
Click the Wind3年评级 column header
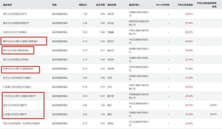(163, 5)
